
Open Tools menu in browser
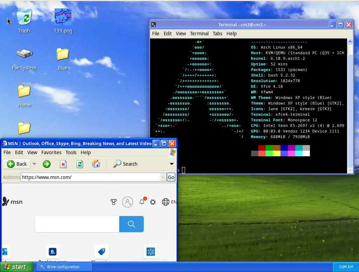[71, 152]
